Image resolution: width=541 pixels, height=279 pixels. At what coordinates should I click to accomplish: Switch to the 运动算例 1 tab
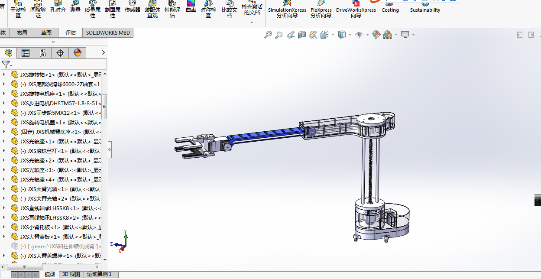point(99,274)
